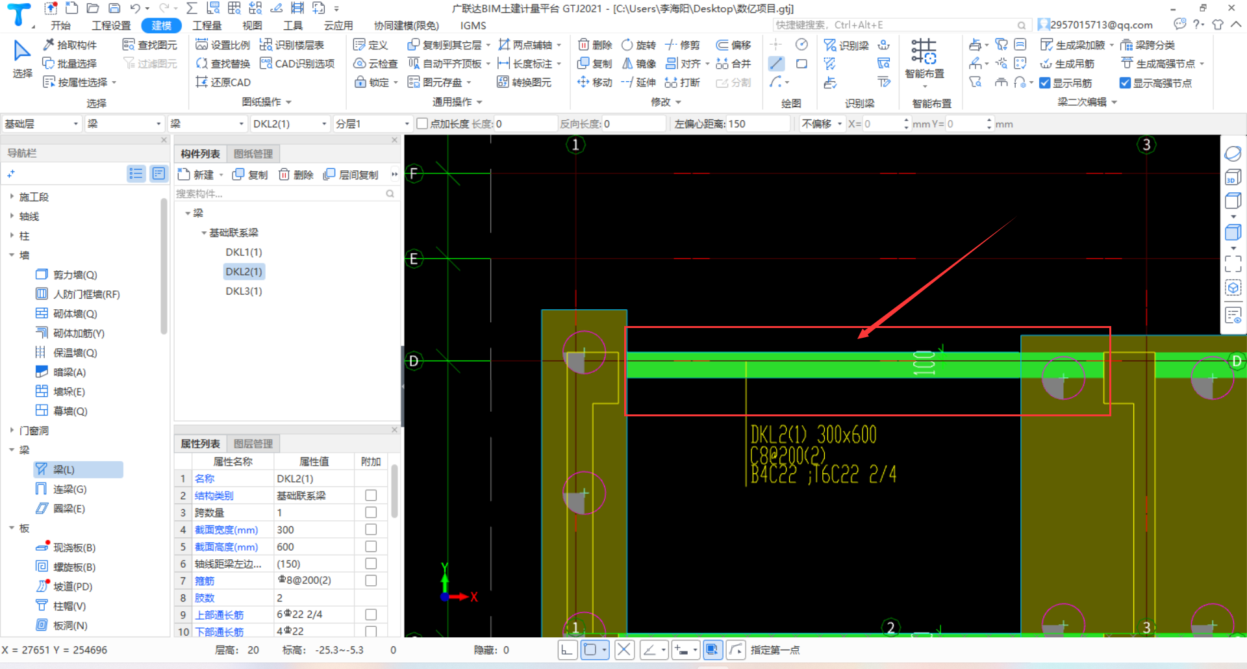1247x669 pixels.
Task: Check 附加 box for 结构类别 row
Action: coord(371,496)
